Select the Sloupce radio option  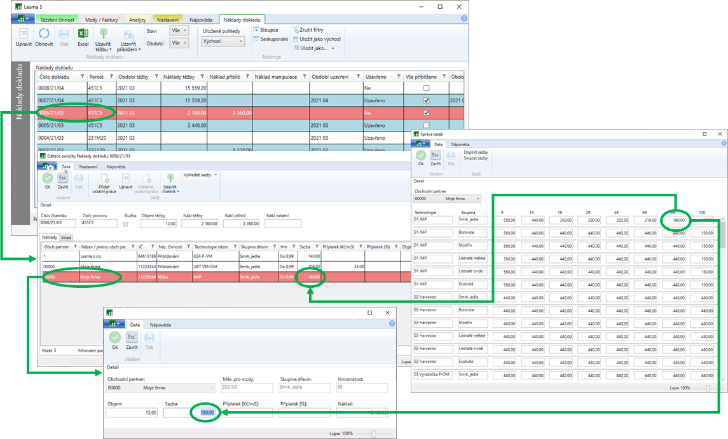[256, 30]
